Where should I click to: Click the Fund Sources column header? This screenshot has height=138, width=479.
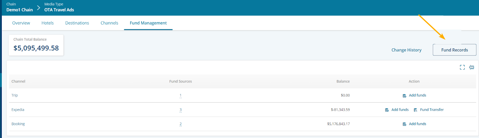pyautogui.click(x=181, y=81)
